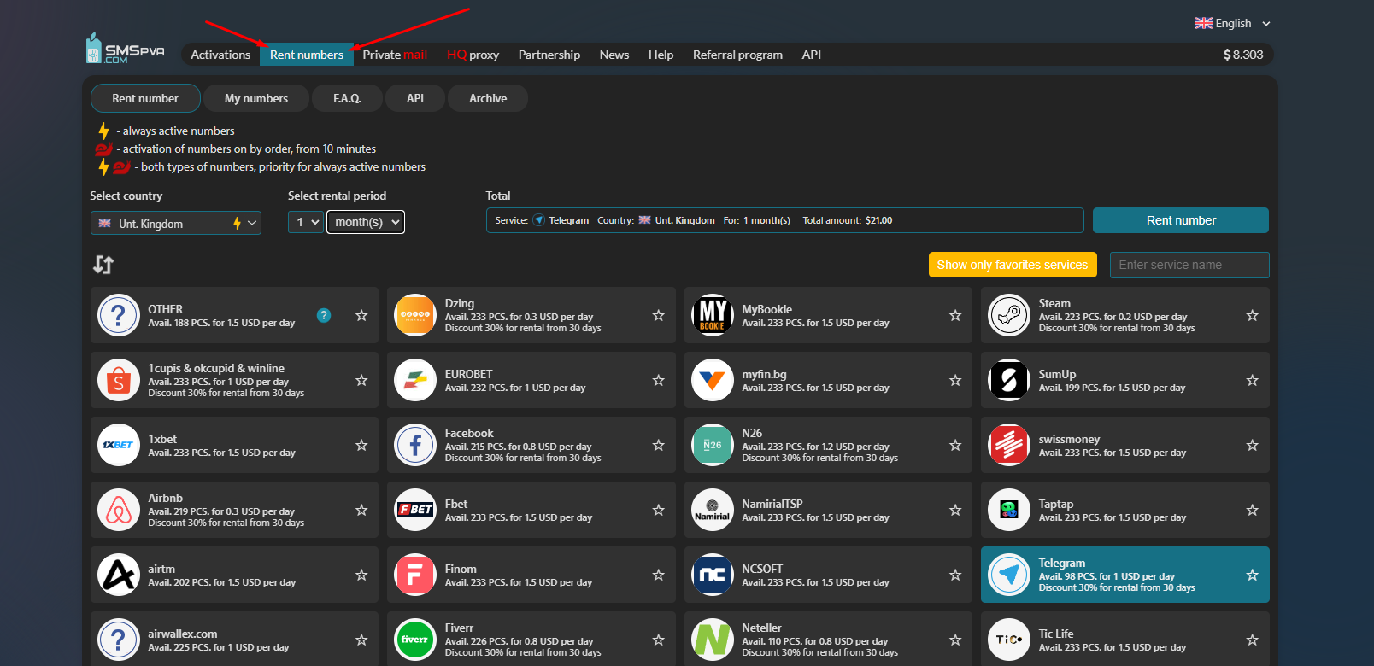Star the Dzing service as favorite
Viewport: 1374px width, 666px height.
pyautogui.click(x=658, y=315)
